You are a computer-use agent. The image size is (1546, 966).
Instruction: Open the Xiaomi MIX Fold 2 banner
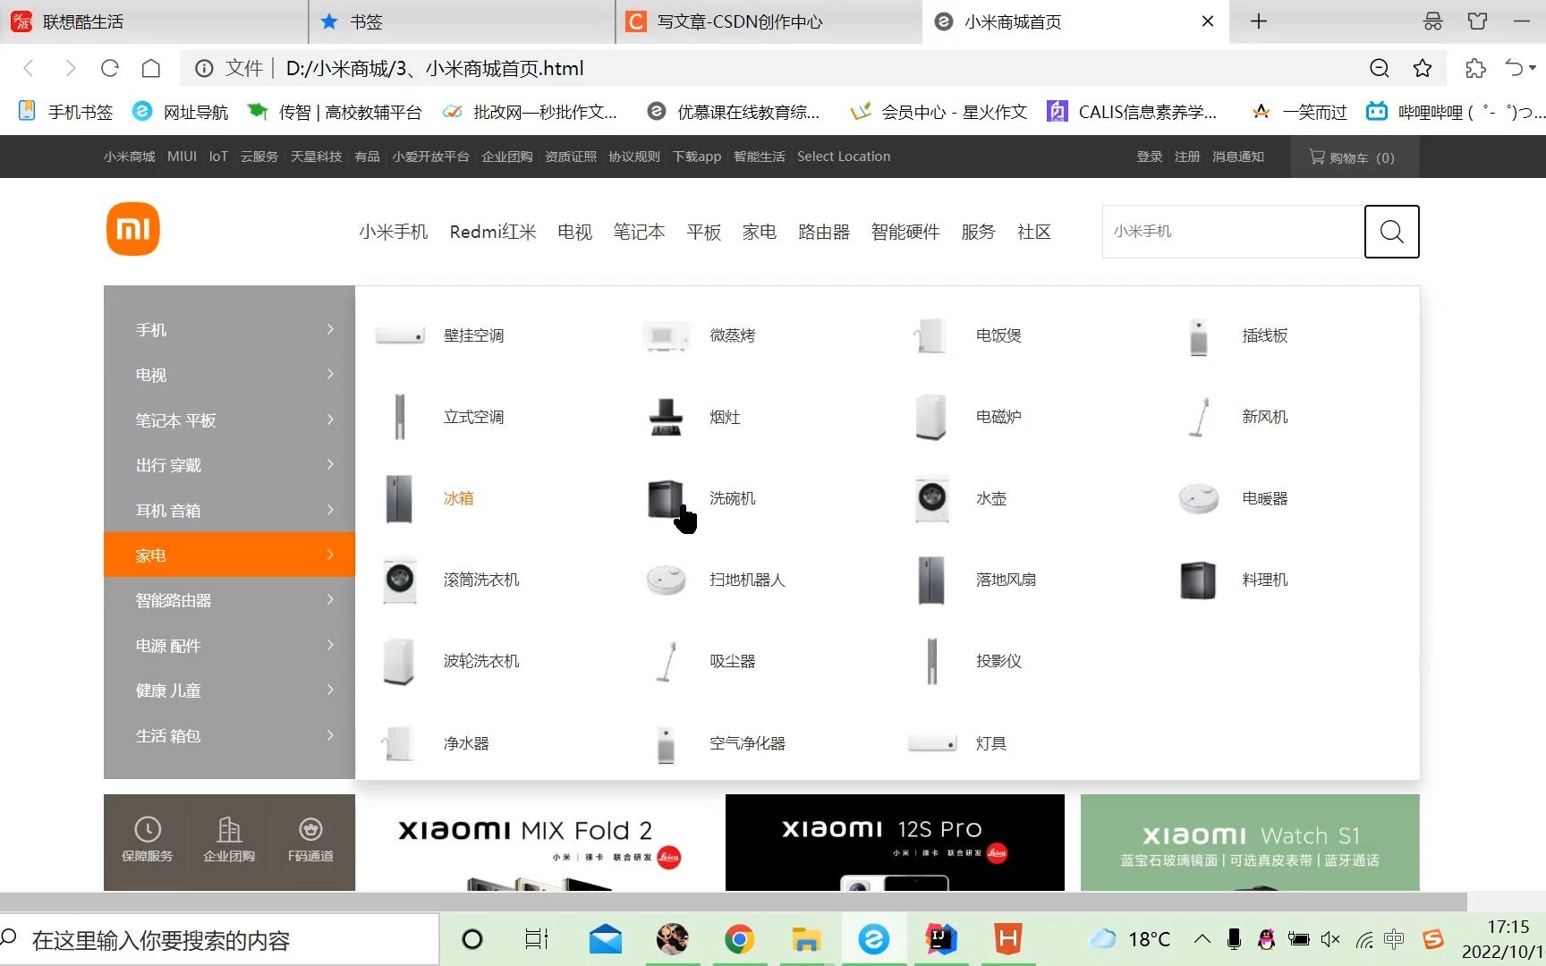tap(539, 843)
